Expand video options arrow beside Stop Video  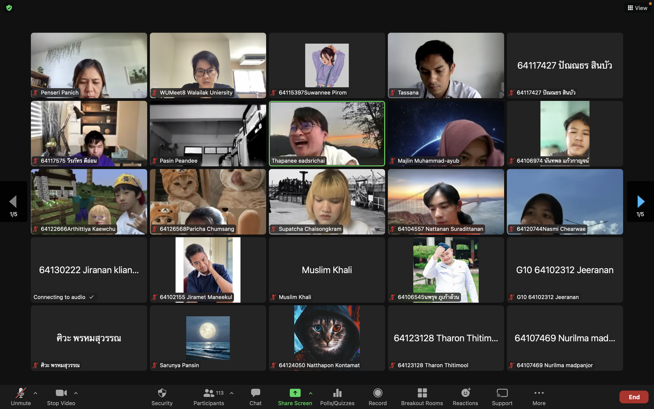tap(76, 393)
